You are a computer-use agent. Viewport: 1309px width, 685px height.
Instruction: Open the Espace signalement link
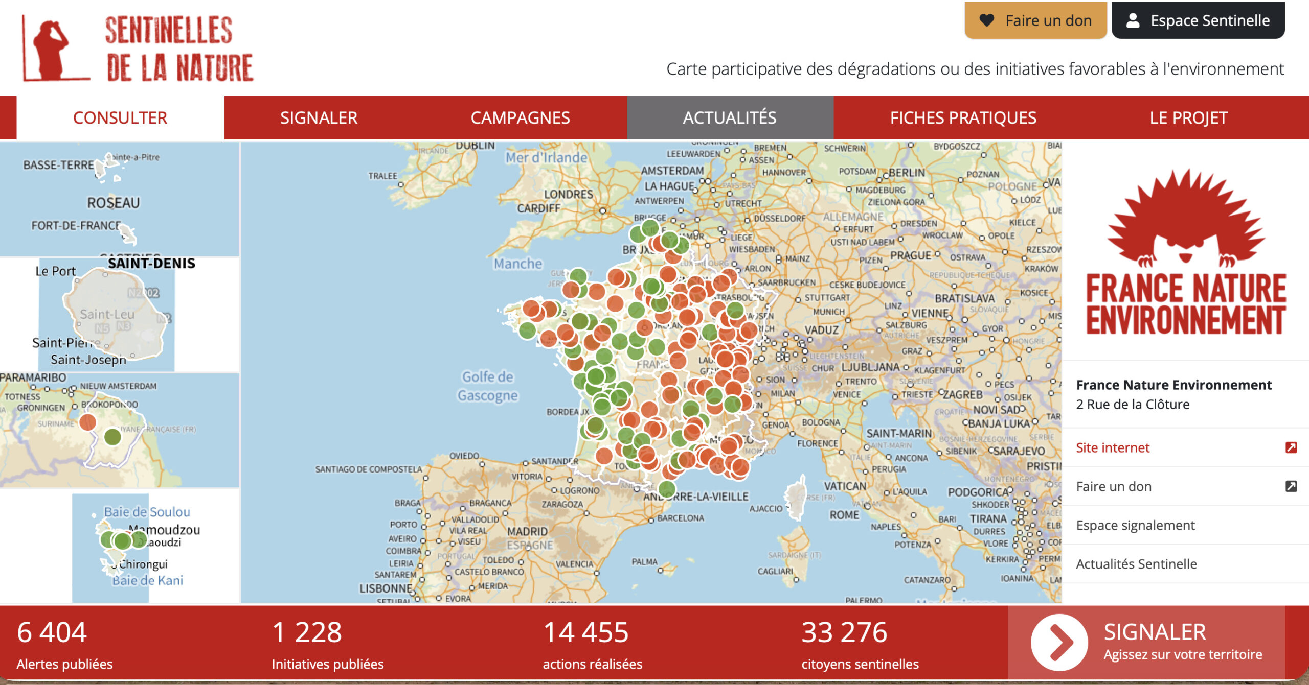click(1185, 525)
